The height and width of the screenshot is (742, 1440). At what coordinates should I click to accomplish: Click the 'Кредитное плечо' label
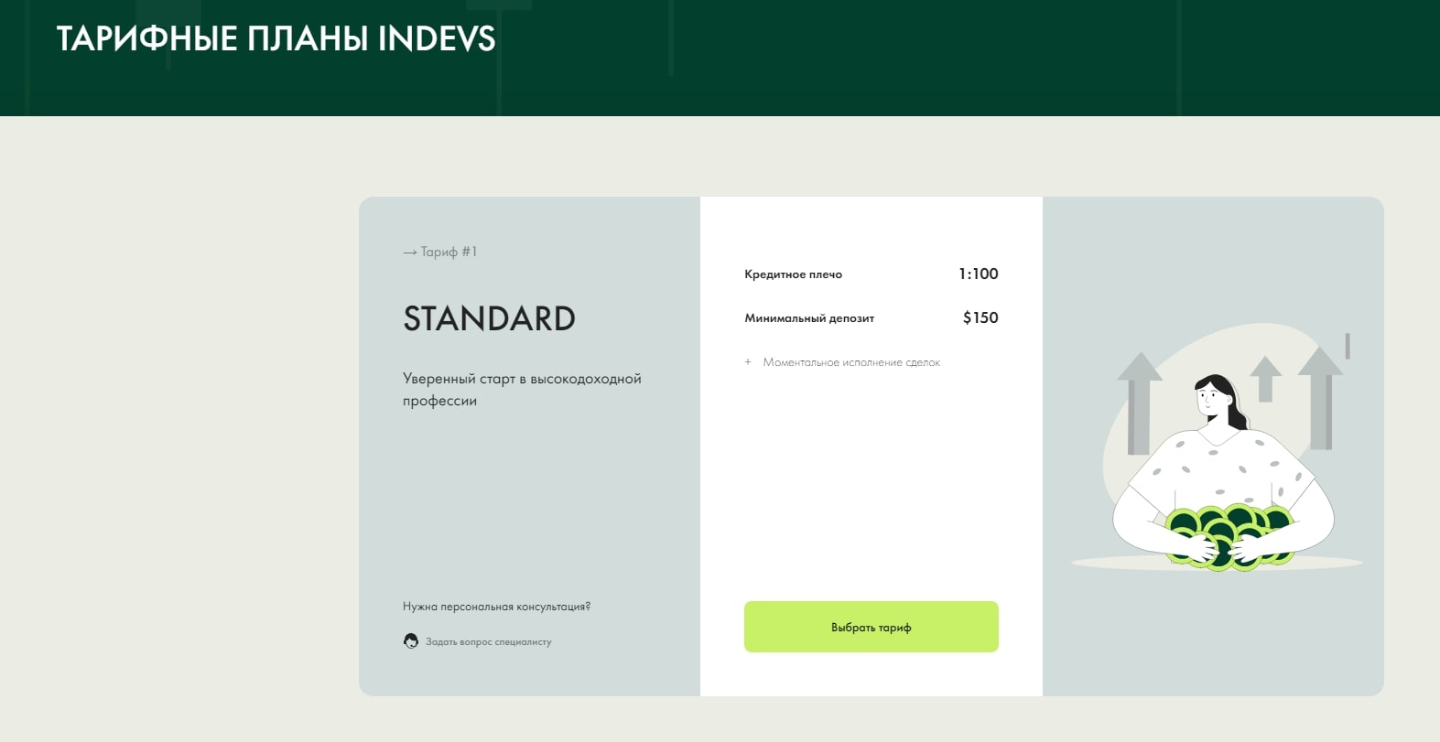(793, 274)
